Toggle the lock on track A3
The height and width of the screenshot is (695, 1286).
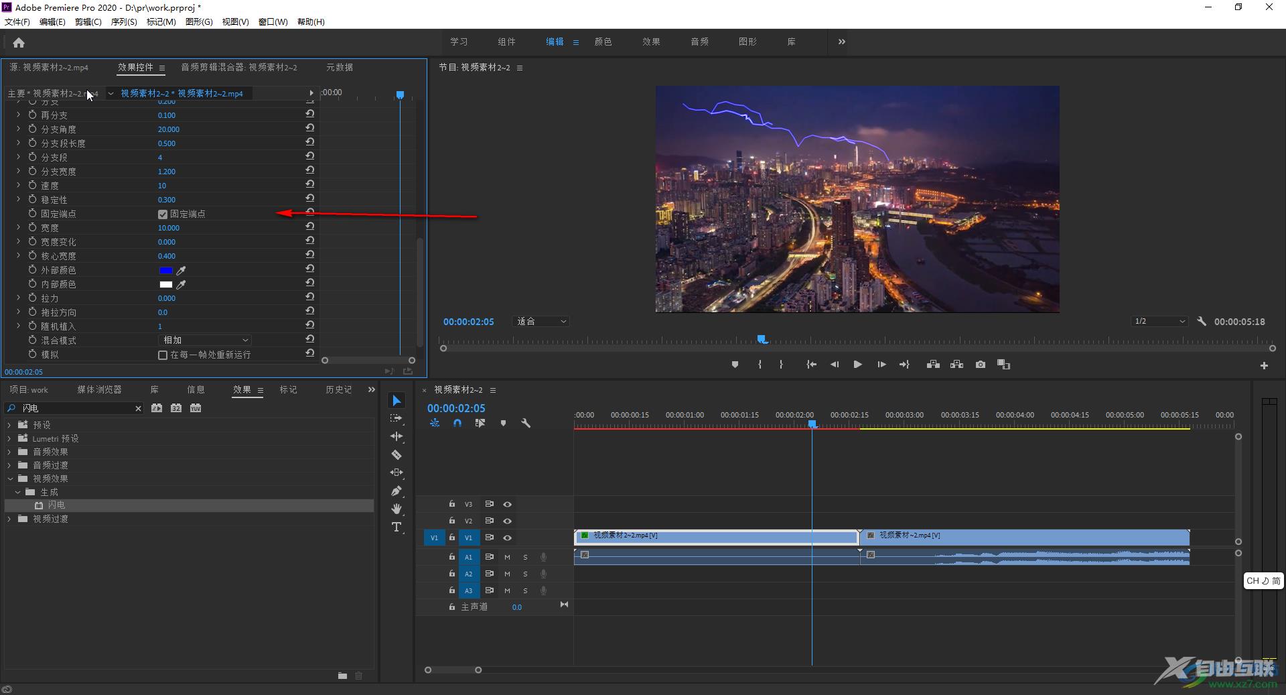coord(451,590)
